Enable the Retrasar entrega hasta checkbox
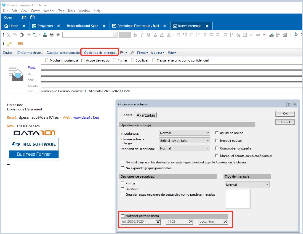303x234 pixels. coord(123,216)
